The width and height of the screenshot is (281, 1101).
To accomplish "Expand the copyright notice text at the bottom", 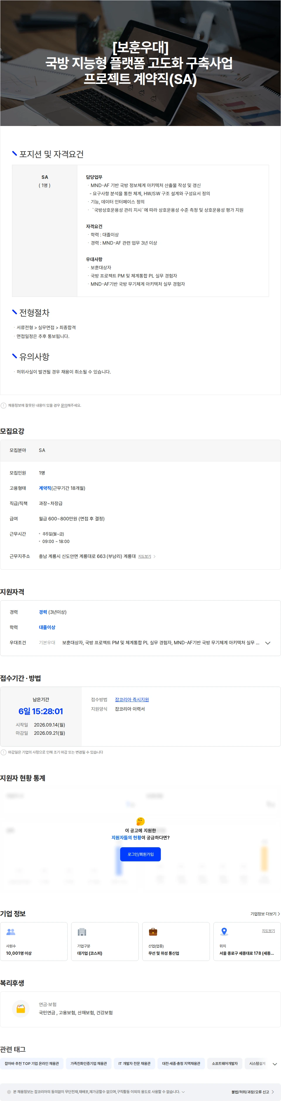I will pos(184,1092).
